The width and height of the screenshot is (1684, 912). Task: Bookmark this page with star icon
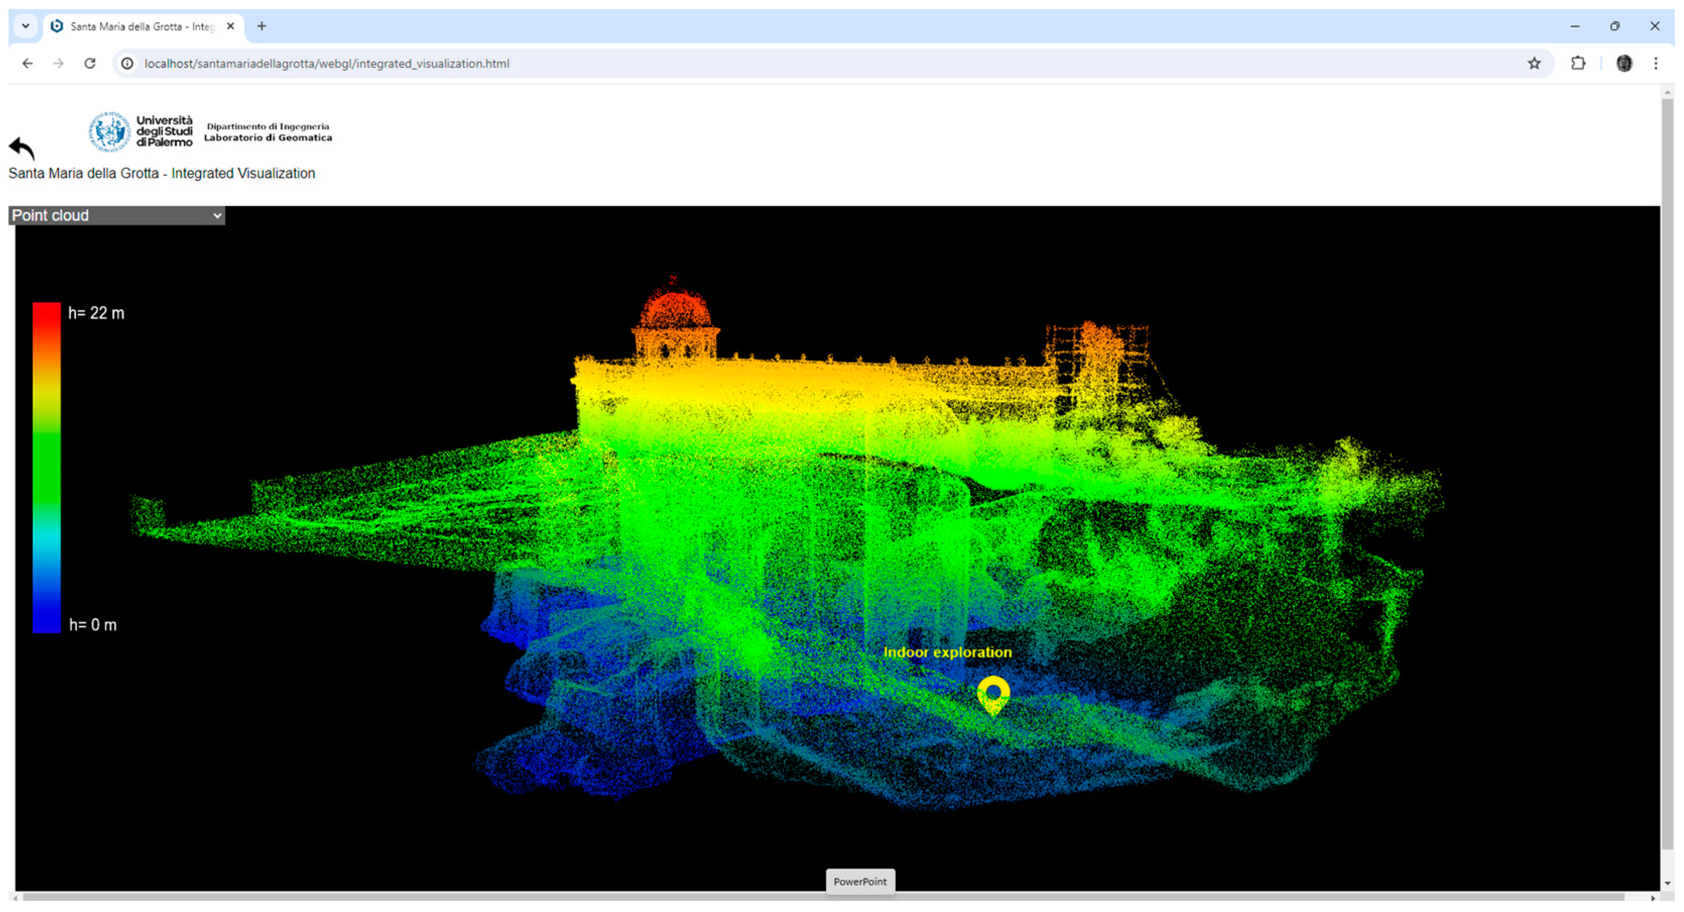click(1534, 64)
